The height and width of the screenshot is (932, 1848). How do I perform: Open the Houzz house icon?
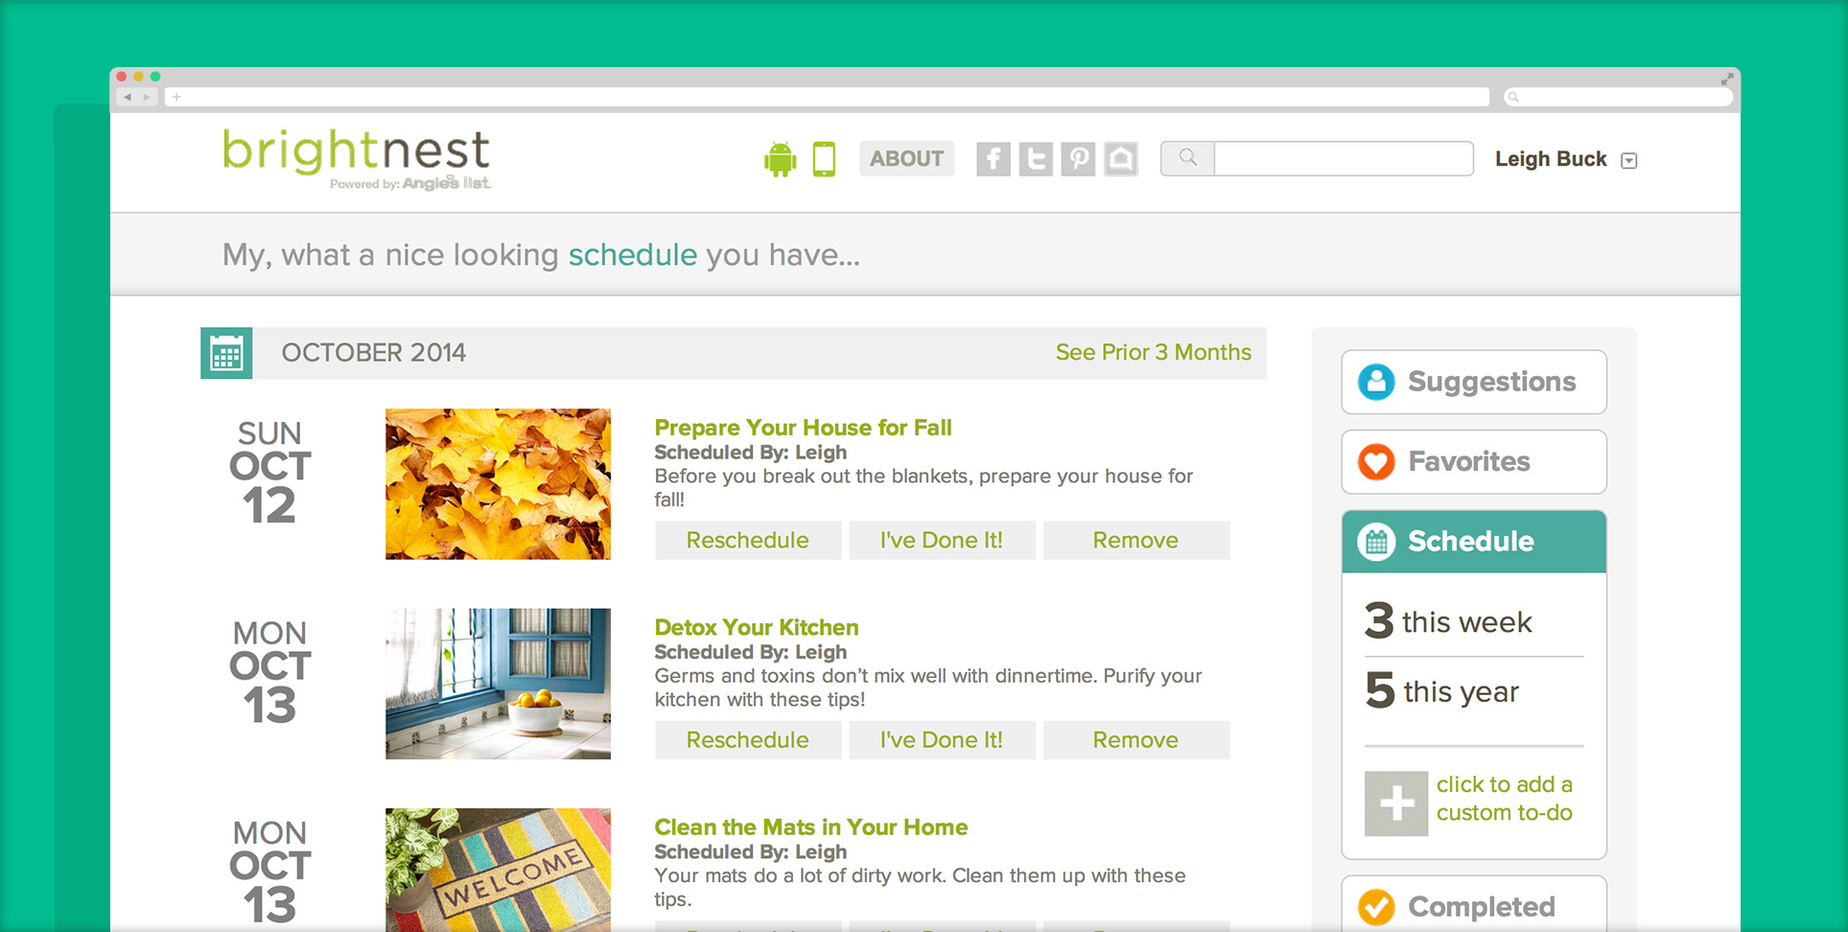[1120, 159]
